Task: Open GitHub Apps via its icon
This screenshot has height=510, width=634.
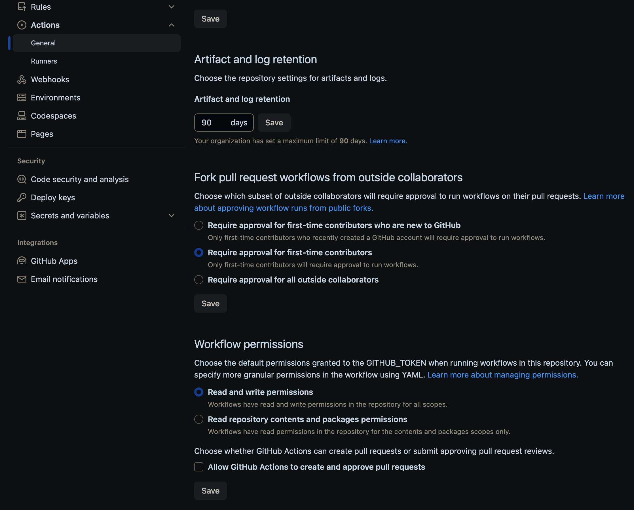Action: coord(22,261)
